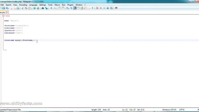This screenshot has height=112, width=199.
Task: Save the current file with Save icon
Action: (3, 8)
